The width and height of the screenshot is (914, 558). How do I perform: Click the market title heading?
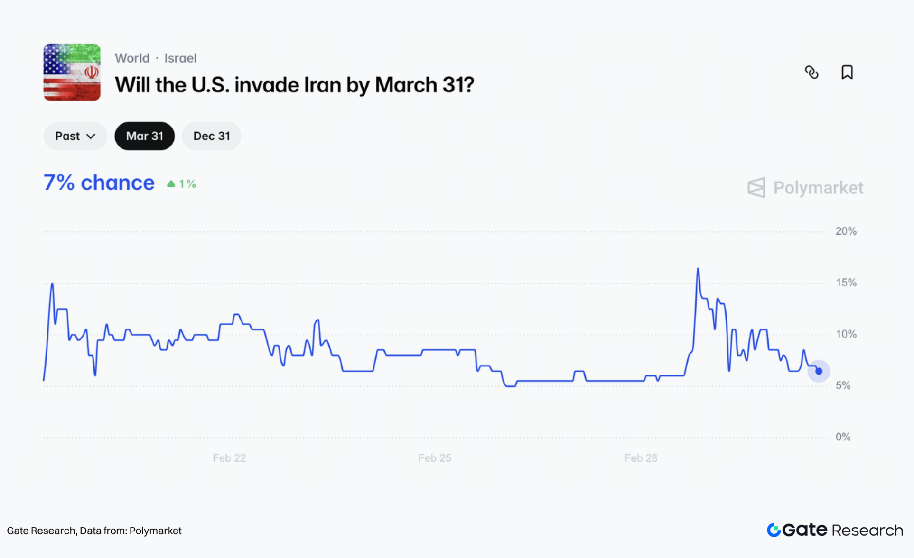click(x=294, y=85)
